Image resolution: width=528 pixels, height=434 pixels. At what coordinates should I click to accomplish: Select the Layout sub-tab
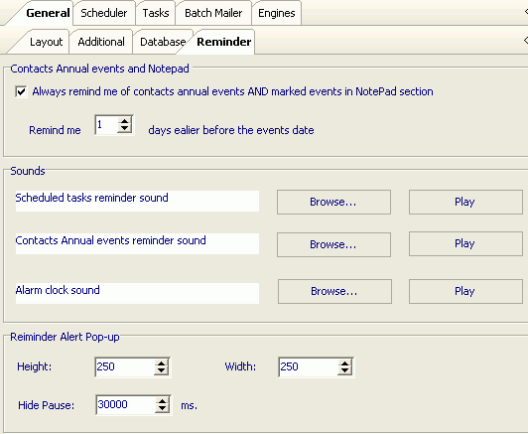click(46, 42)
